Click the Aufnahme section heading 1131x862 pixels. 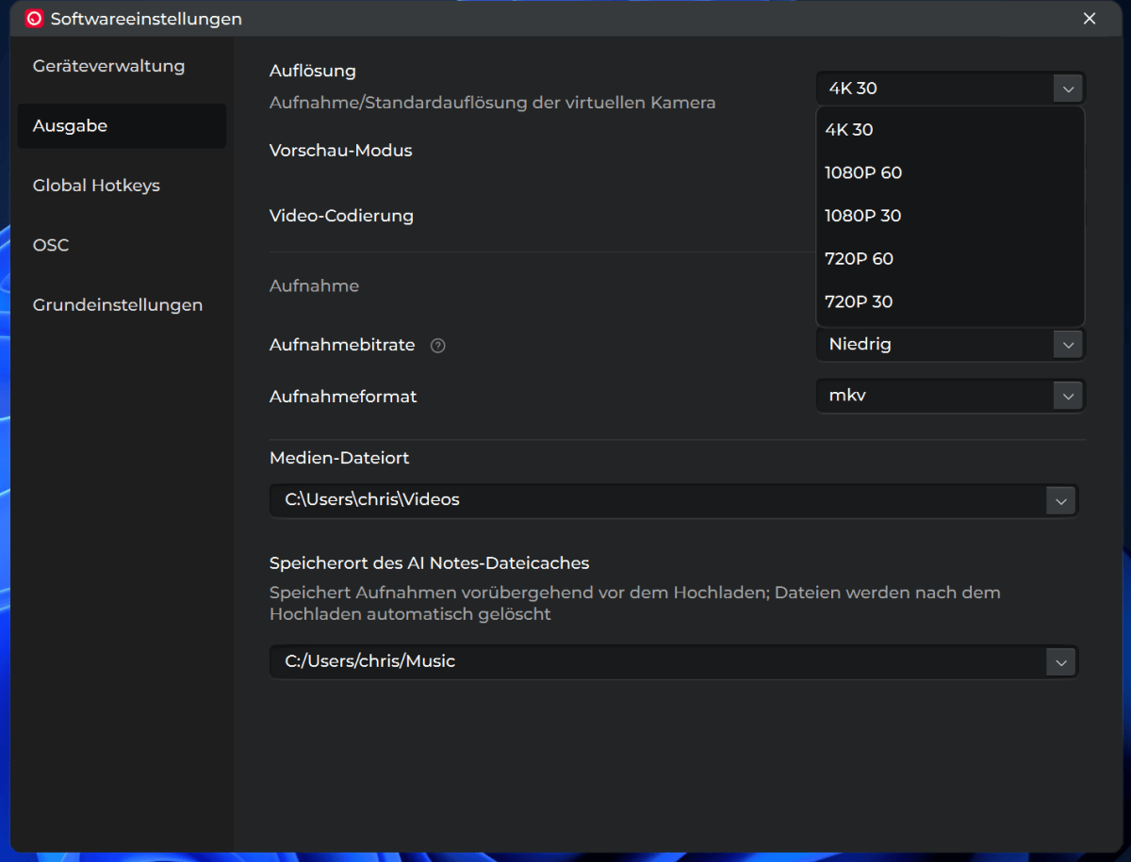(314, 285)
